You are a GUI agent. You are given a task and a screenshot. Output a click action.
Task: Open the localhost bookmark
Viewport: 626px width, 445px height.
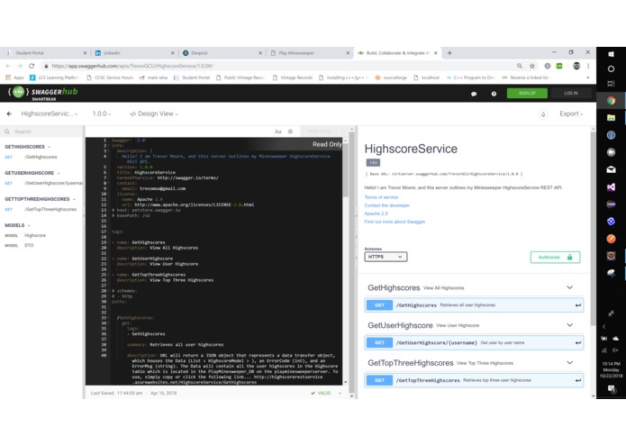426,77
